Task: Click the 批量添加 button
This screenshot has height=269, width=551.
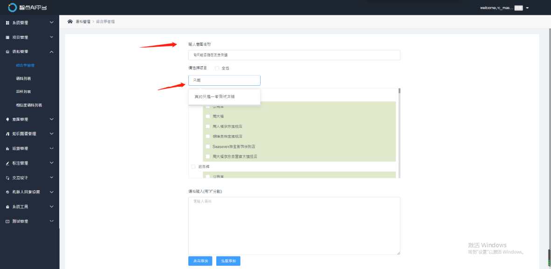Action: [x=228, y=261]
